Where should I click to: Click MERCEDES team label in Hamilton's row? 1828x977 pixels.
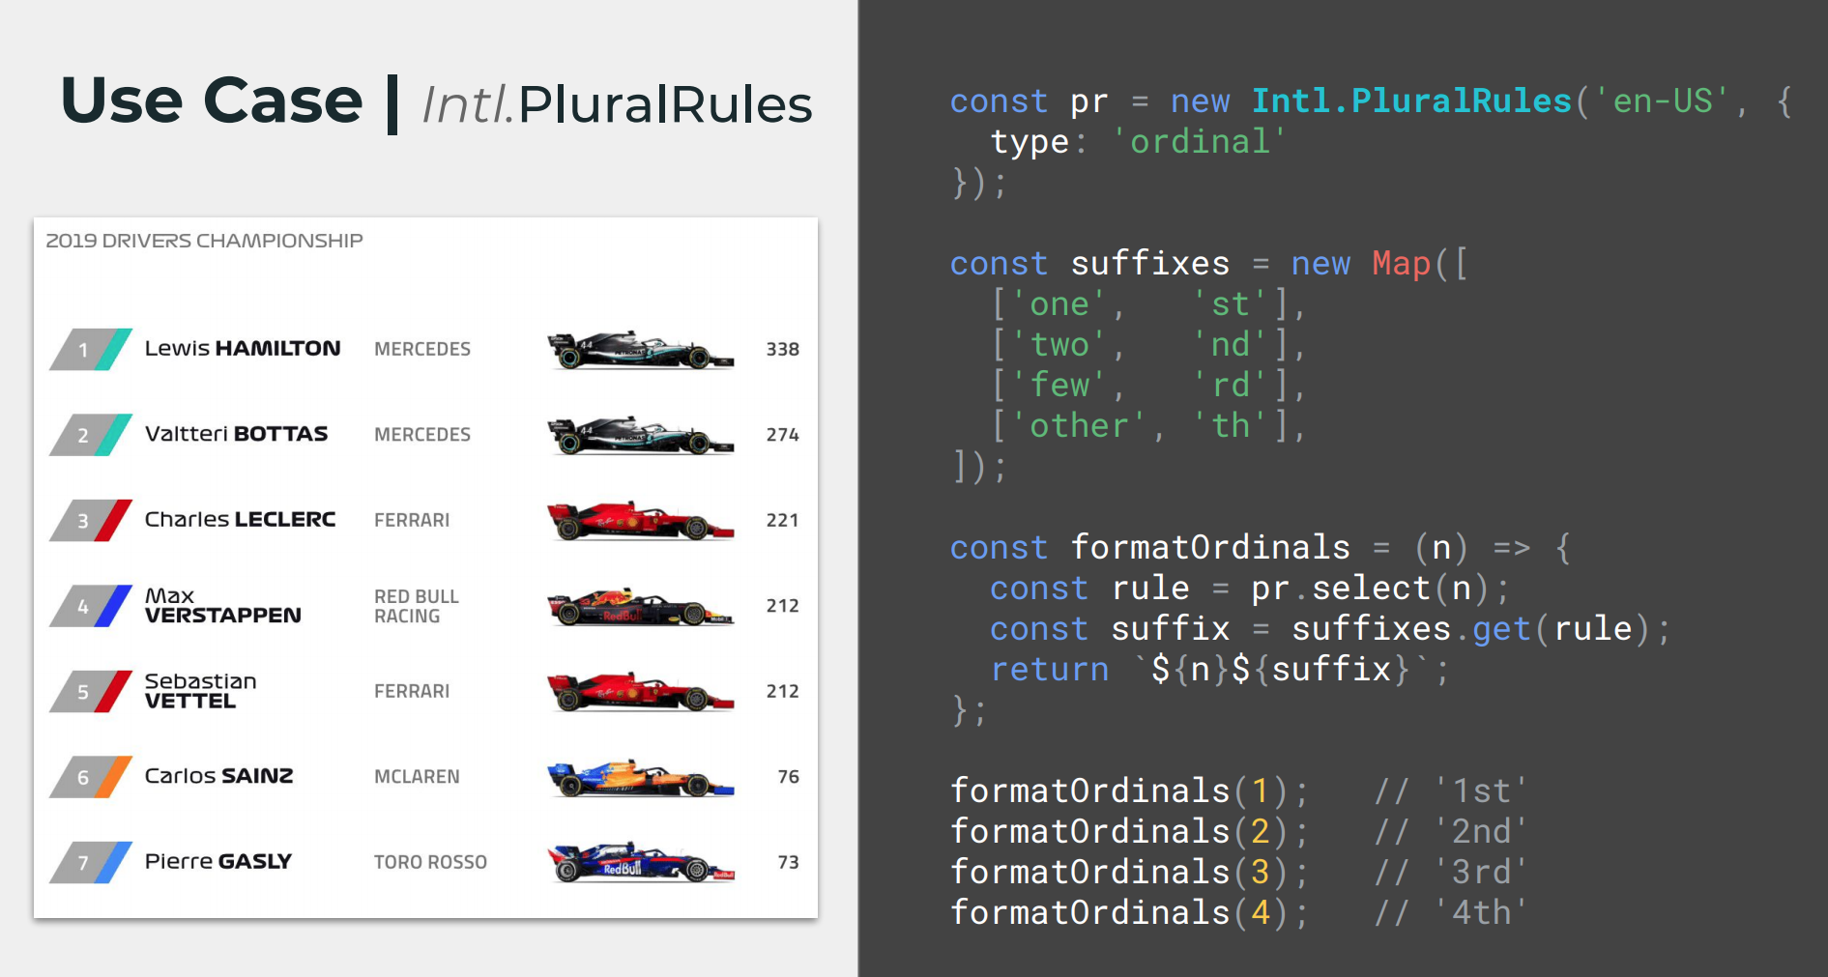422,349
